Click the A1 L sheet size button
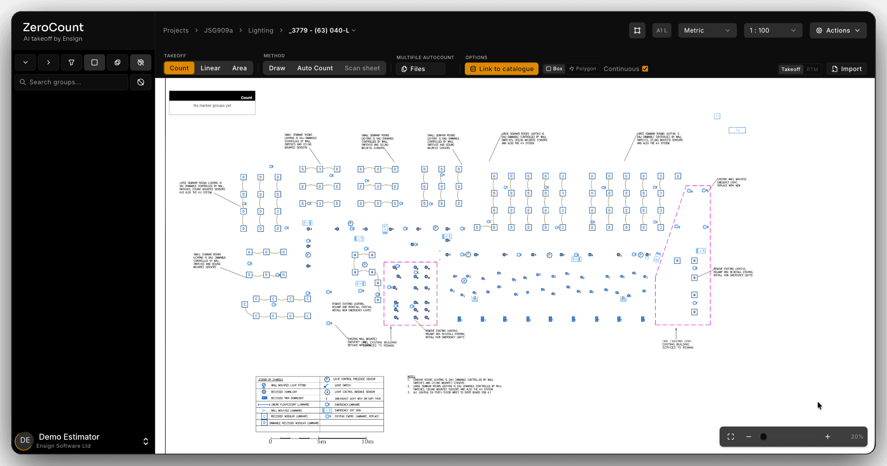887x466 pixels. pyautogui.click(x=662, y=30)
